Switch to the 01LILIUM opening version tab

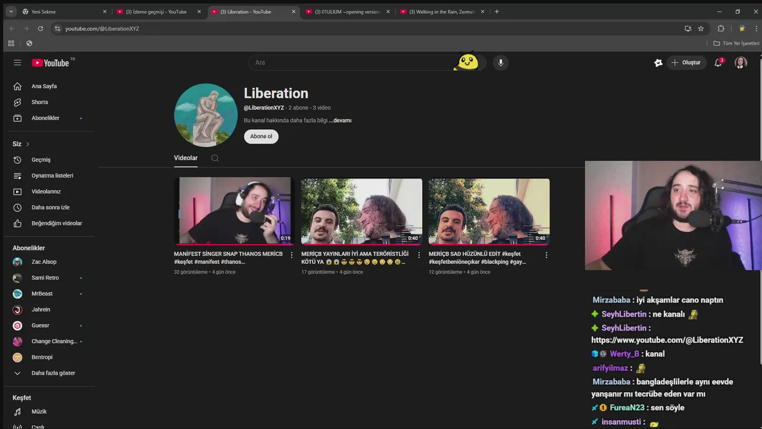(x=347, y=11)
